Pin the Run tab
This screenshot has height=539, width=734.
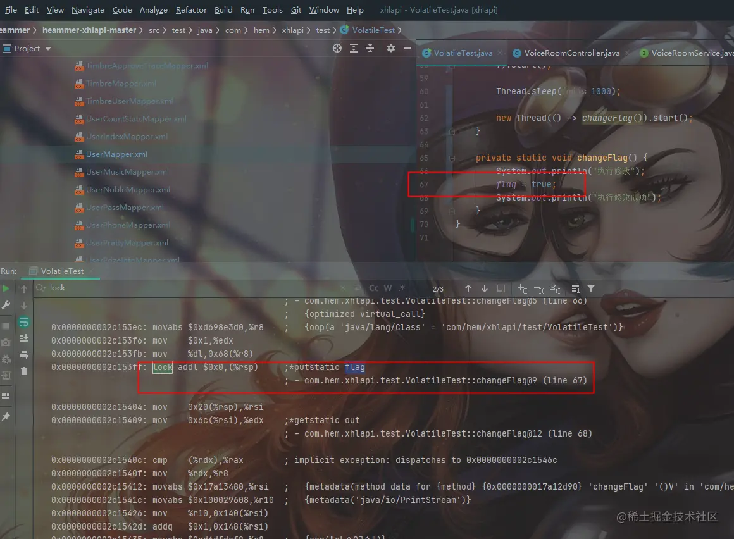click(6, 416)
